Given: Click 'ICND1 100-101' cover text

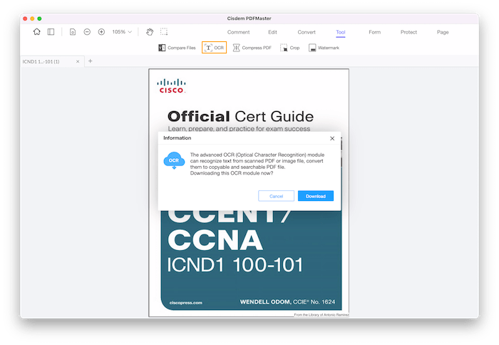Looking at the screenshot, I should pyautogui.click(x=235, y=264).
